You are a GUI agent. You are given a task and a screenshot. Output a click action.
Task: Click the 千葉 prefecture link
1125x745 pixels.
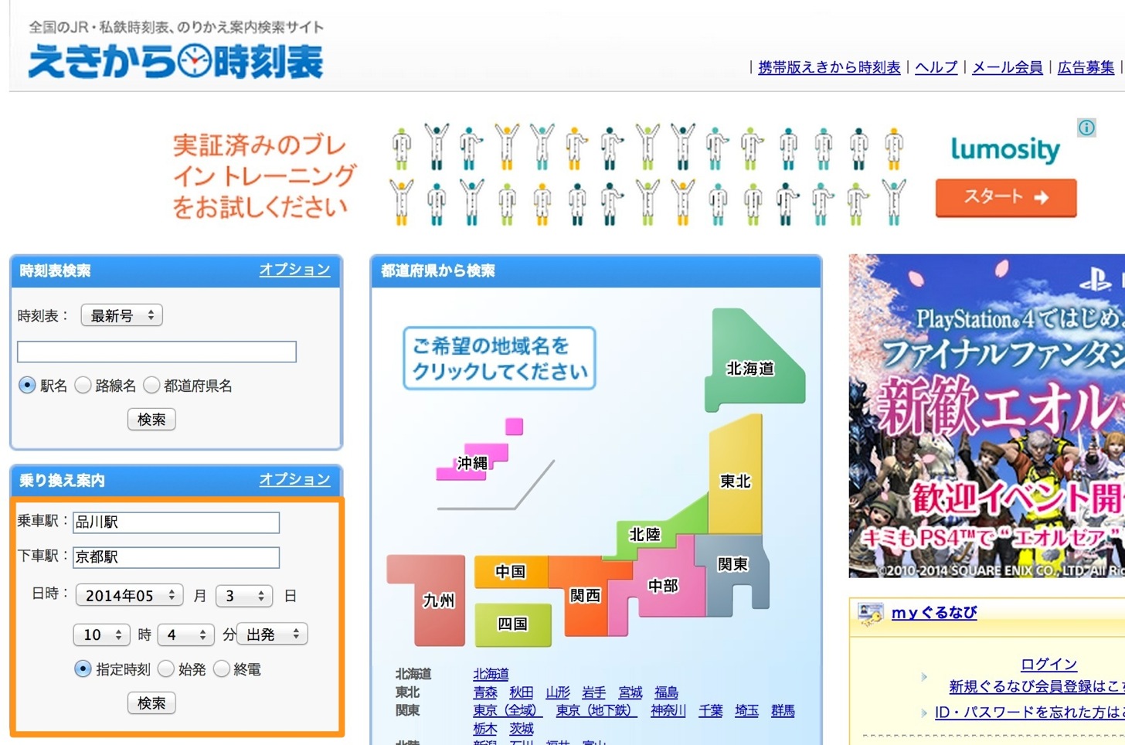point(711,710)
